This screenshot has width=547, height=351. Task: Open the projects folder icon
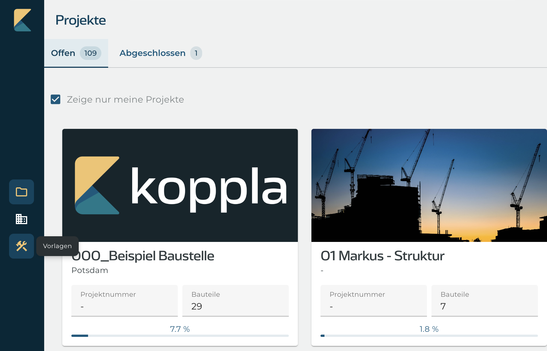coord(22,192)
